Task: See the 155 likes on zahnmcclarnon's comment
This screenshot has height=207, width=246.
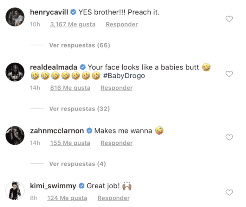Action: [70, 143]
